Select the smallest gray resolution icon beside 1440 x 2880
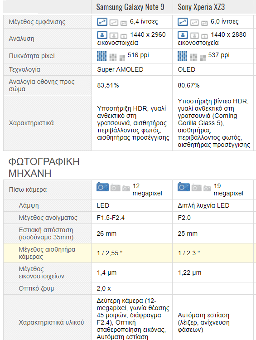The width and height of the screenshot is (256, 340). click(204, 36)
